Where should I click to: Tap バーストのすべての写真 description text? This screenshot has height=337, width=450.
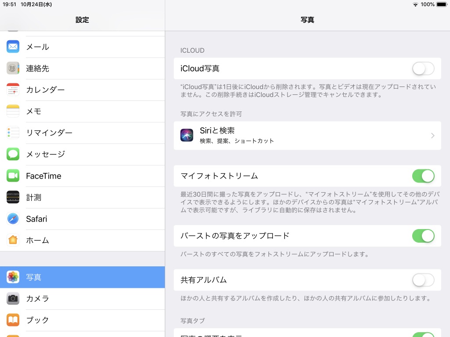click(x=275, y=254)
